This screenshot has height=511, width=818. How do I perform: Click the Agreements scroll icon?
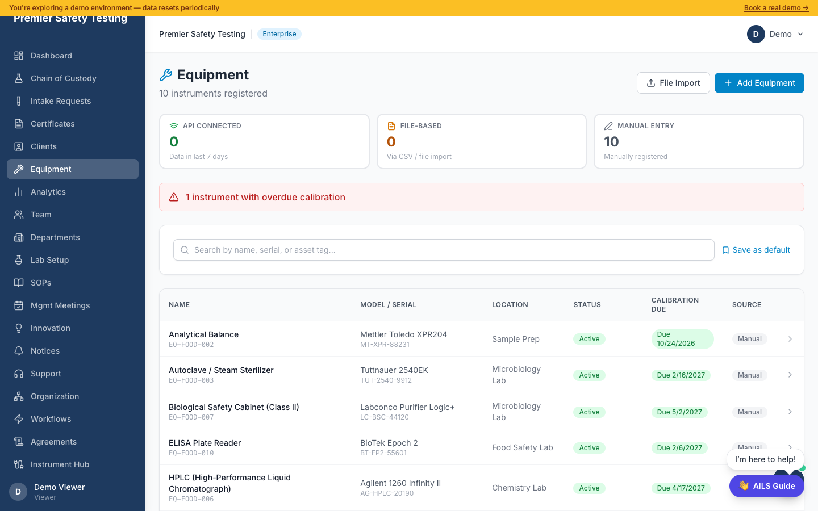click(x=19, y=442)
